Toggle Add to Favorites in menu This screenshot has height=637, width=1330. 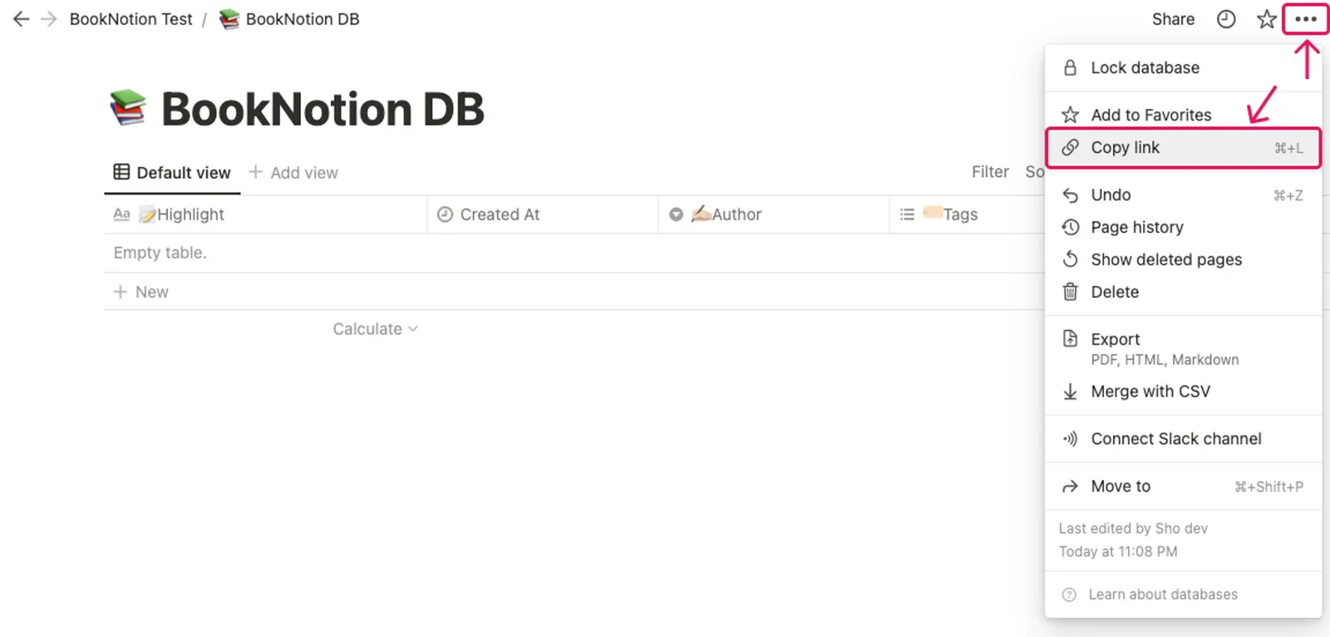[x=1183, y=115]
